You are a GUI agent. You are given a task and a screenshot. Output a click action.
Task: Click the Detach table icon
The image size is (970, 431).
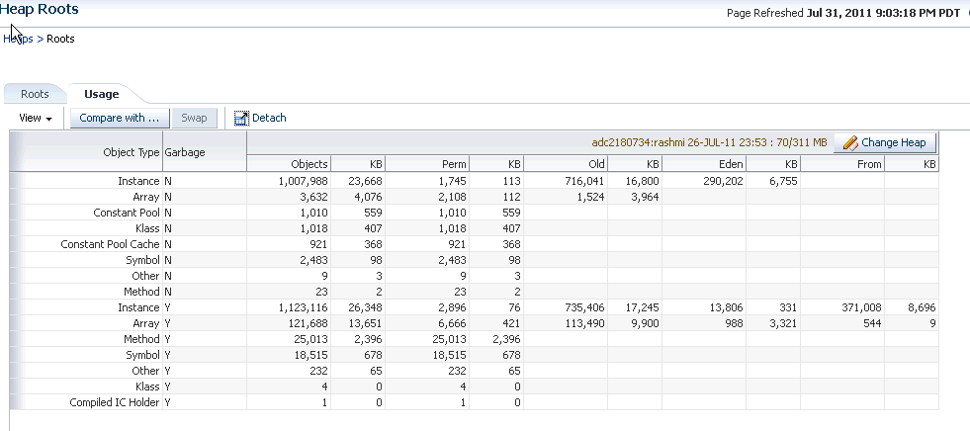click(x=241, y=118)
